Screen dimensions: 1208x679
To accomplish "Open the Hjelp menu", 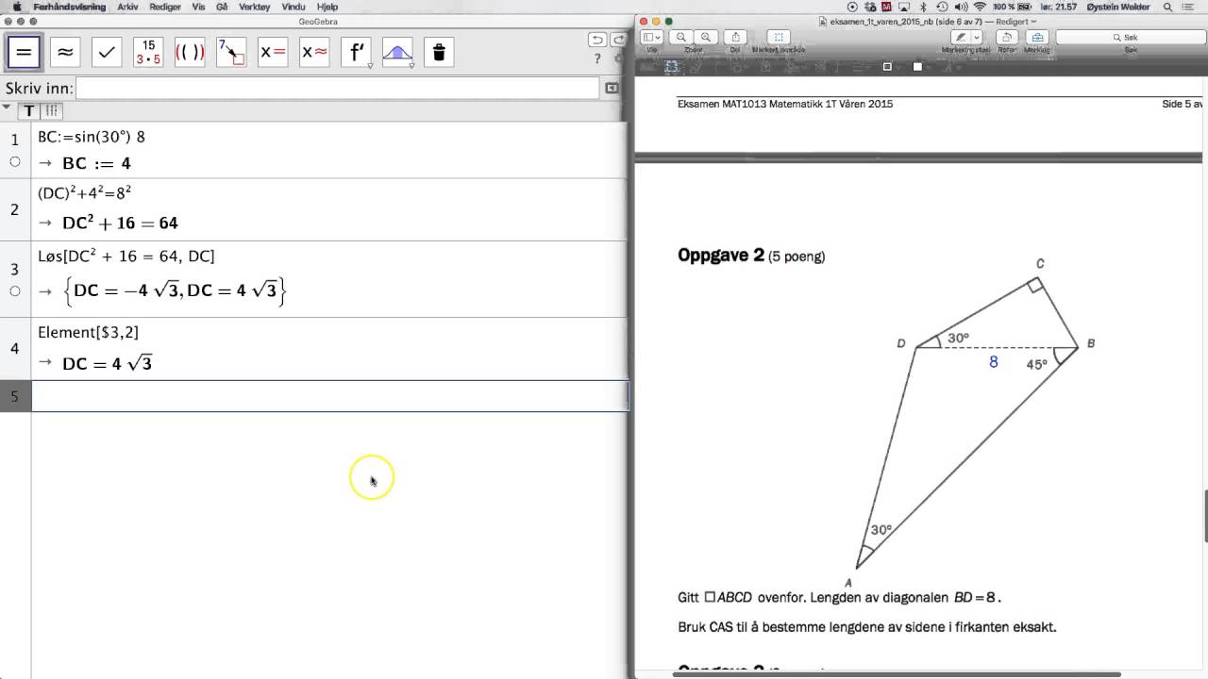I will point(327,7).
